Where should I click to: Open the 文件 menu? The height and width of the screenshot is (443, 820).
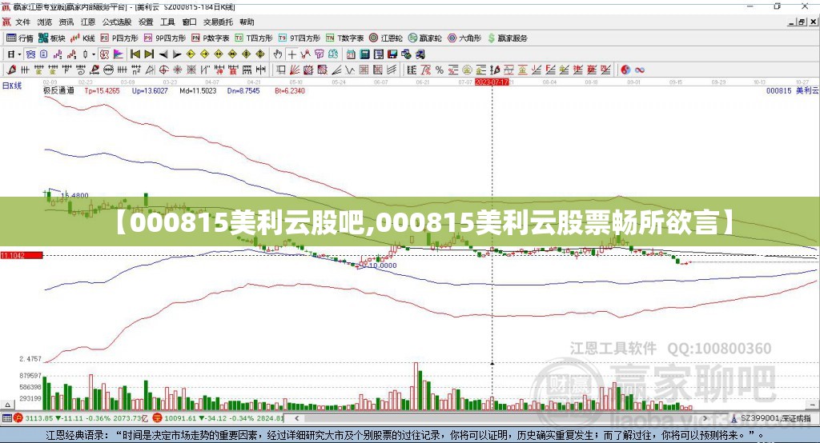[x=22, y=22]
